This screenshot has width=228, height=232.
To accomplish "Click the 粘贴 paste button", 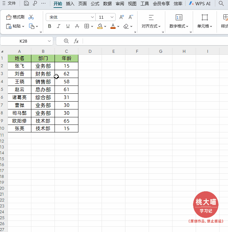I will click(x=13, y=26).
